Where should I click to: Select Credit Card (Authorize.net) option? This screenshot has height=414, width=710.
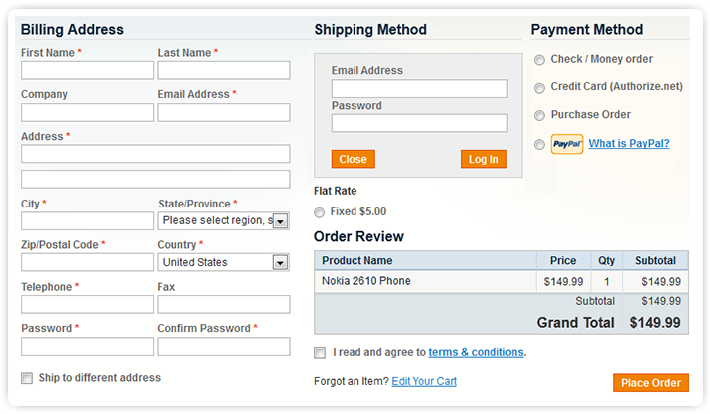540,88
